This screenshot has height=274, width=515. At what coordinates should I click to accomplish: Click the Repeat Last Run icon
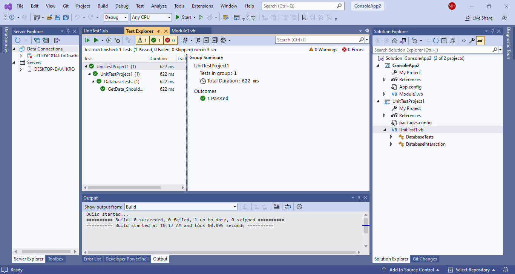pos(109,40)
